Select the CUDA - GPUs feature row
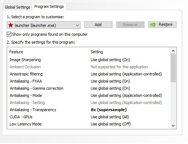 [x=88, y=117]
